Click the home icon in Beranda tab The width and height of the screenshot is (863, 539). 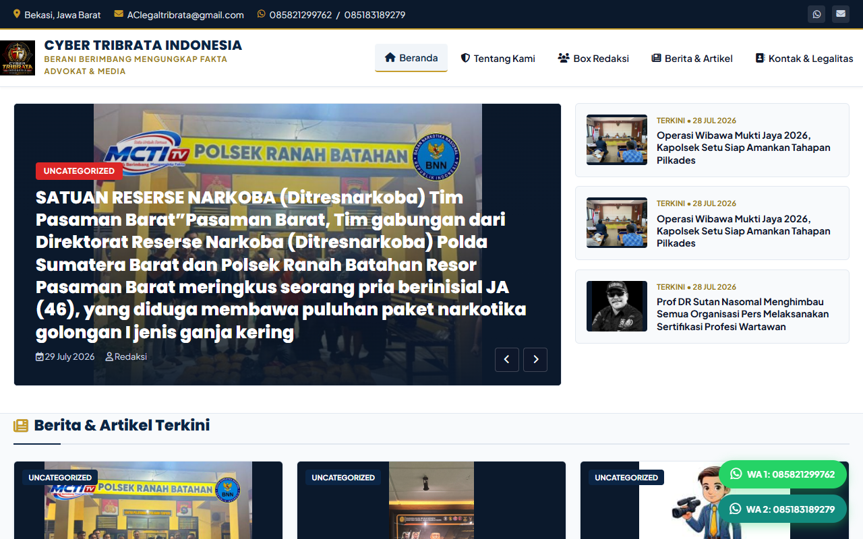click(x=390, y=58)
